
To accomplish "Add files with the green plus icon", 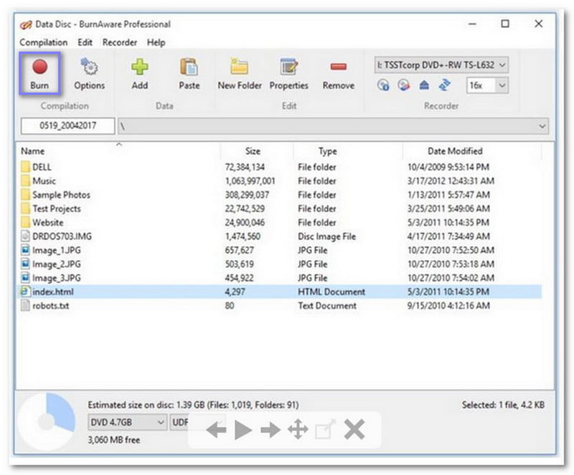I will pos(140,75).
